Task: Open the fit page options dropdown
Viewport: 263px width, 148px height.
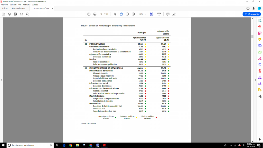Action: coord(154,14)
